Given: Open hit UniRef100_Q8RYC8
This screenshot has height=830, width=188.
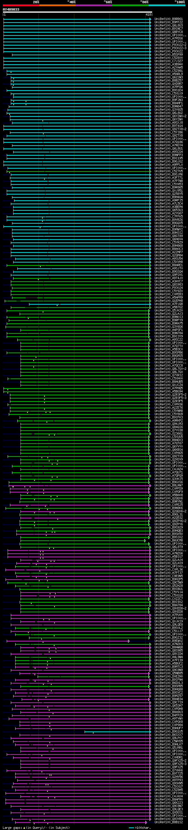Looking at the screenshot, I should (x=169, y=32).
